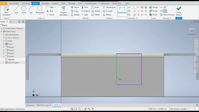Viewport: 199px width, 112px height.
Task: Place a sketch Point
Action: [50, 15]
